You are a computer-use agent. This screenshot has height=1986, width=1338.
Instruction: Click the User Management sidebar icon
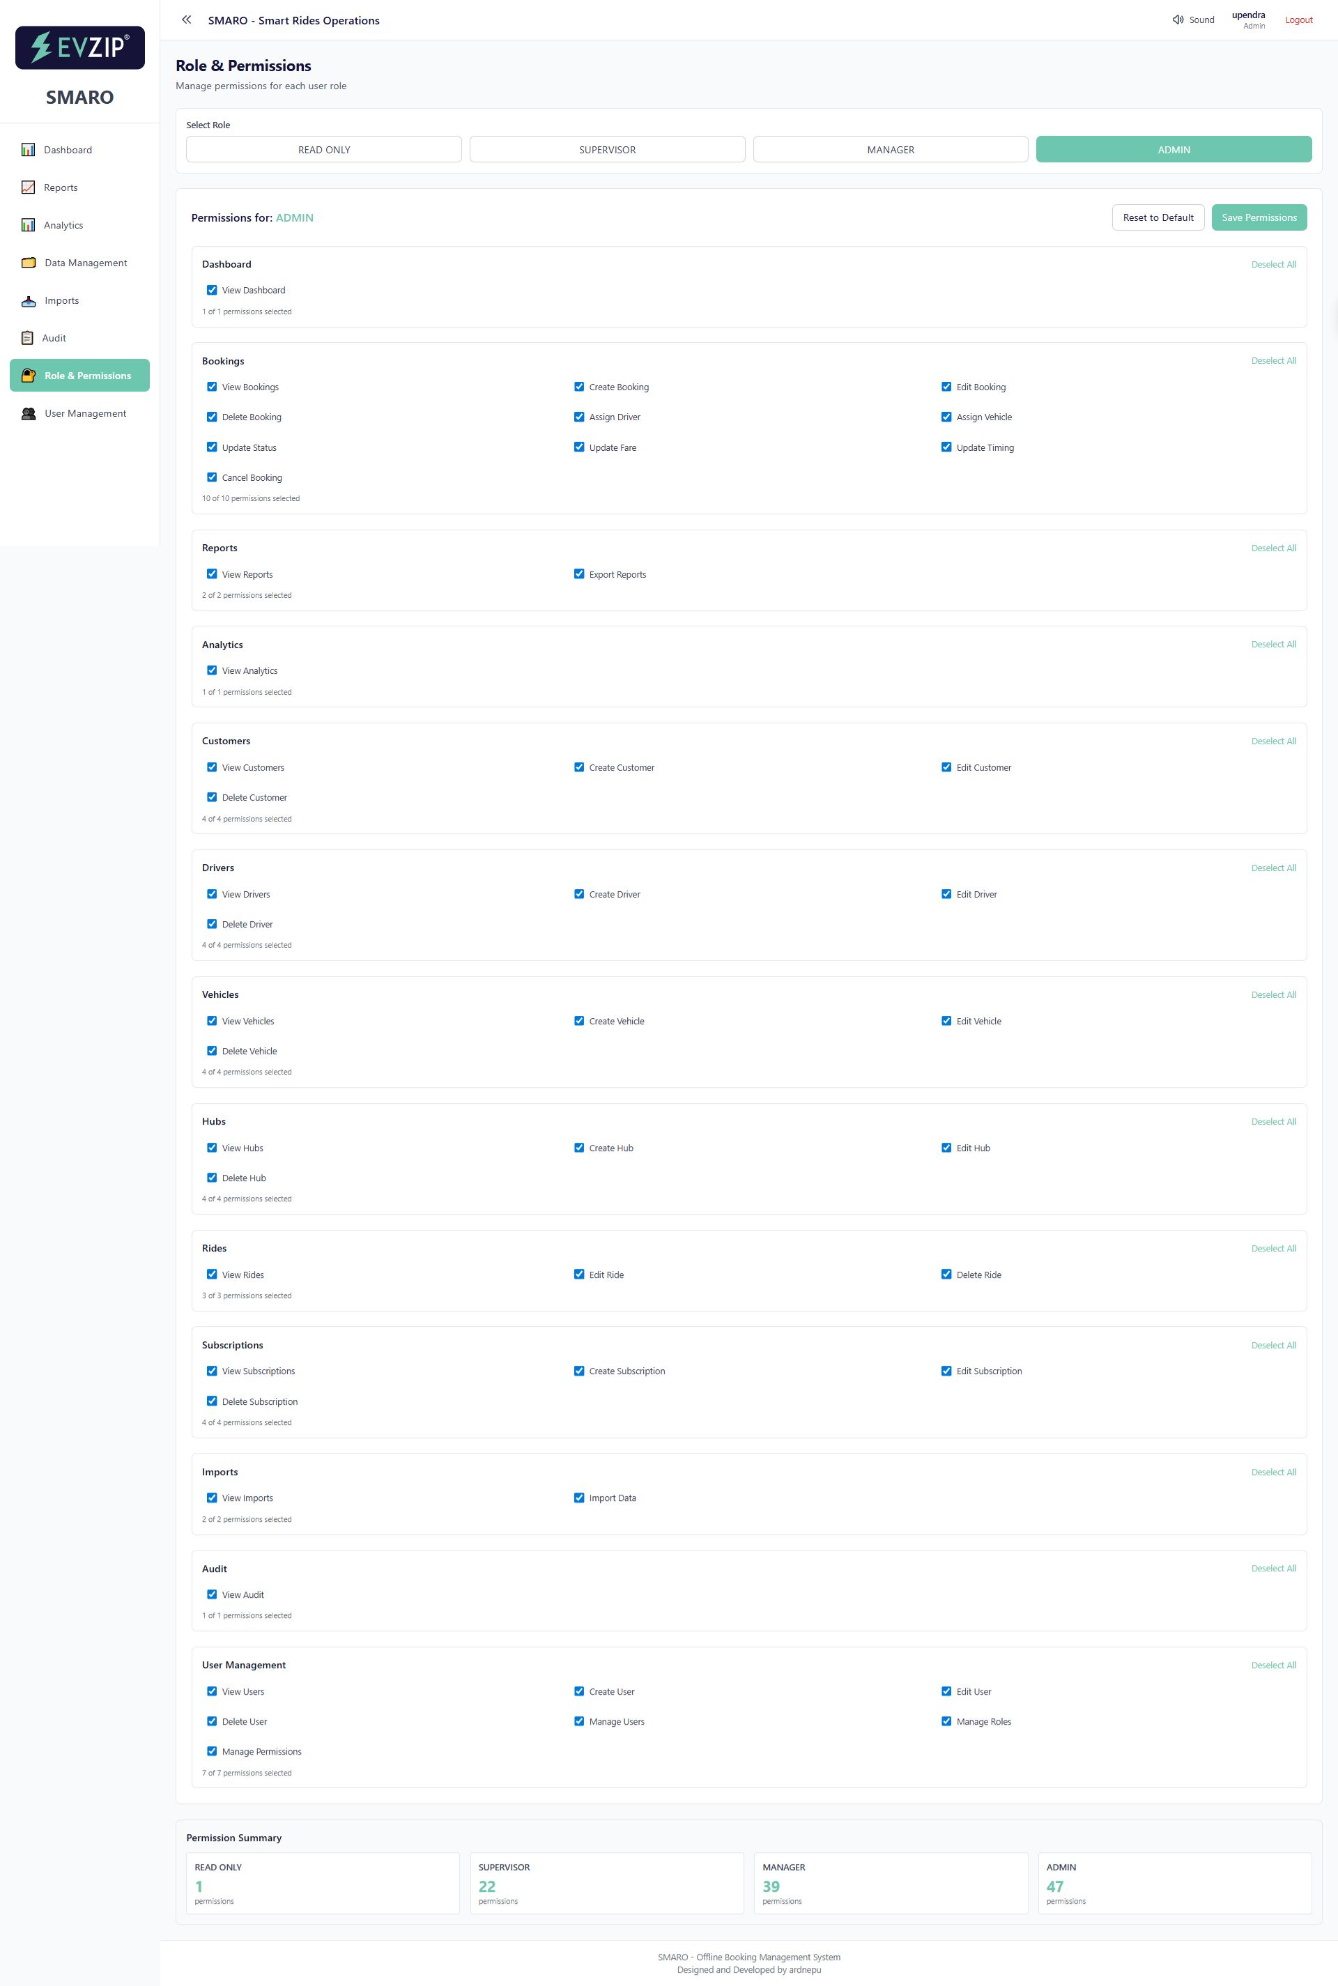(28, 413)
